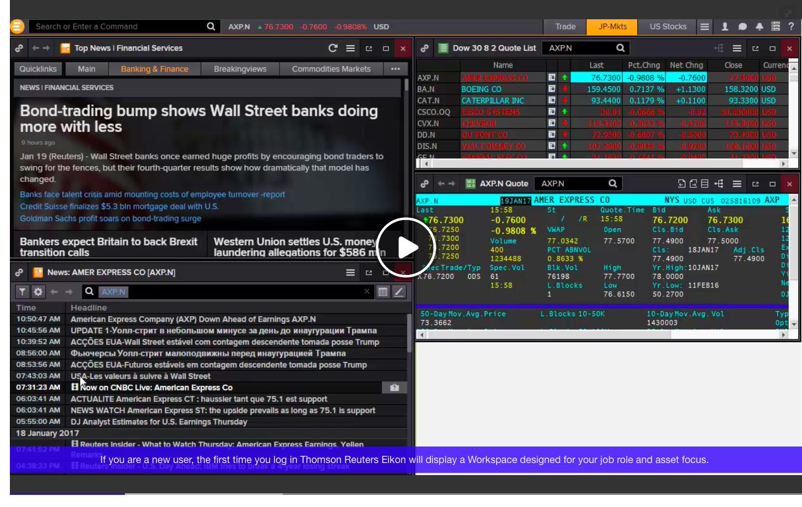Open the news filter funnel in AXP news panel
Viewport: 802px width, 507px height.
point(22,291)
